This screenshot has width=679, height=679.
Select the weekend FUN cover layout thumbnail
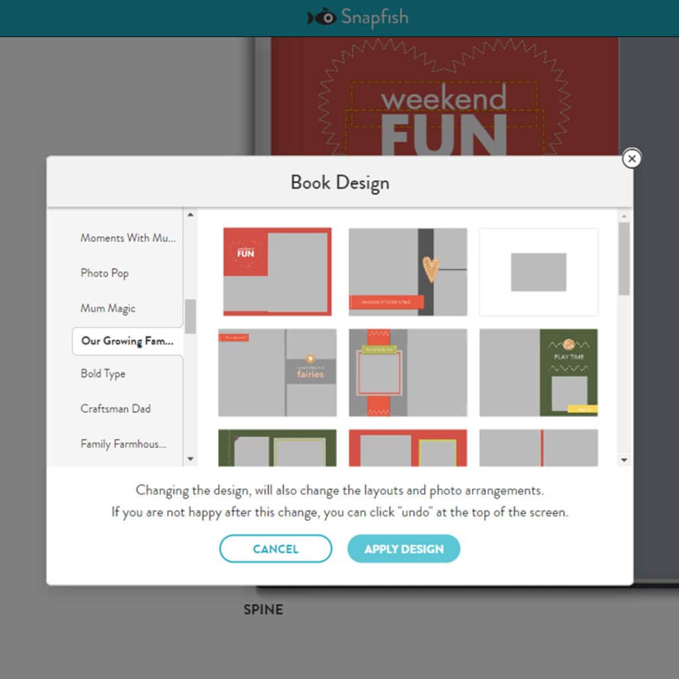click(x=277, y=271)
